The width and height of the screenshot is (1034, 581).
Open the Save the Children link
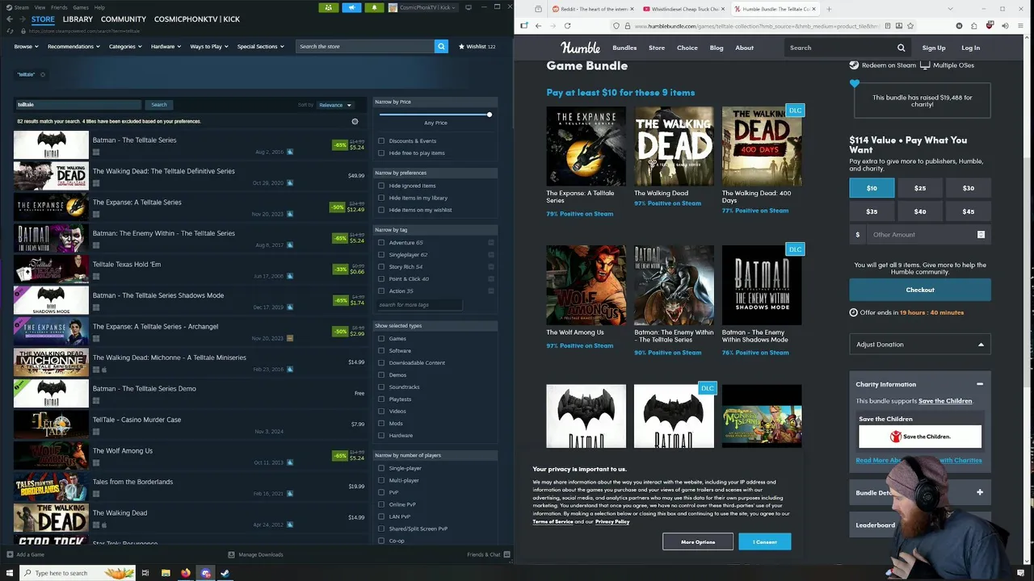coord(944,401)
